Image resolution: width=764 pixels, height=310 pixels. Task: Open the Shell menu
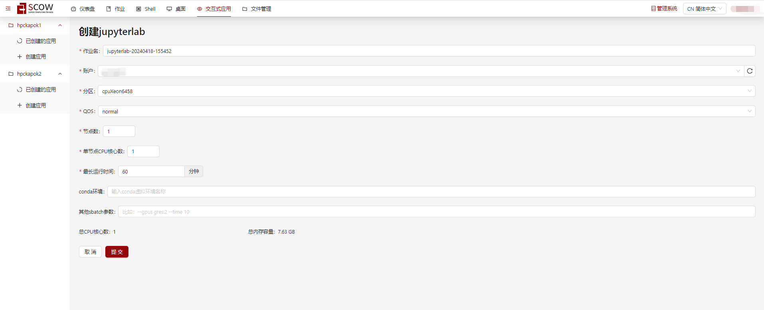pyautogui.click(x=146, y=9)
